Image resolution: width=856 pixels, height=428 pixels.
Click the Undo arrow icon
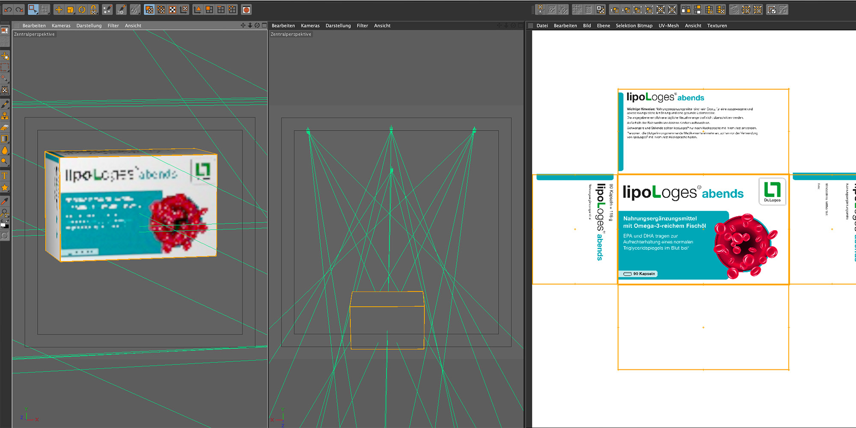coord(8,9)
